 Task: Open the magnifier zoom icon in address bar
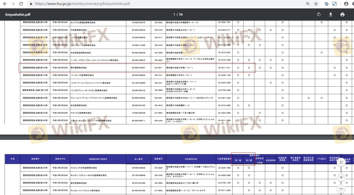coord(308,4)
